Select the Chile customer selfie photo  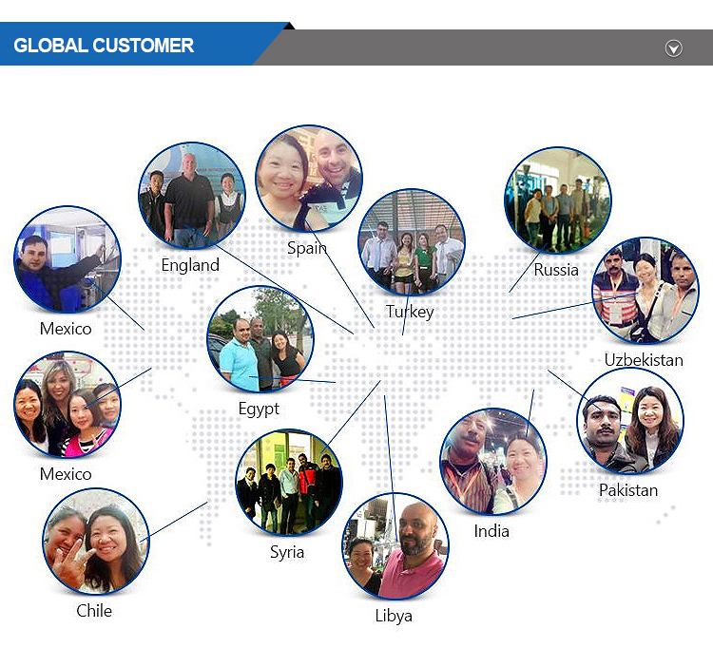tap(95, 542)
